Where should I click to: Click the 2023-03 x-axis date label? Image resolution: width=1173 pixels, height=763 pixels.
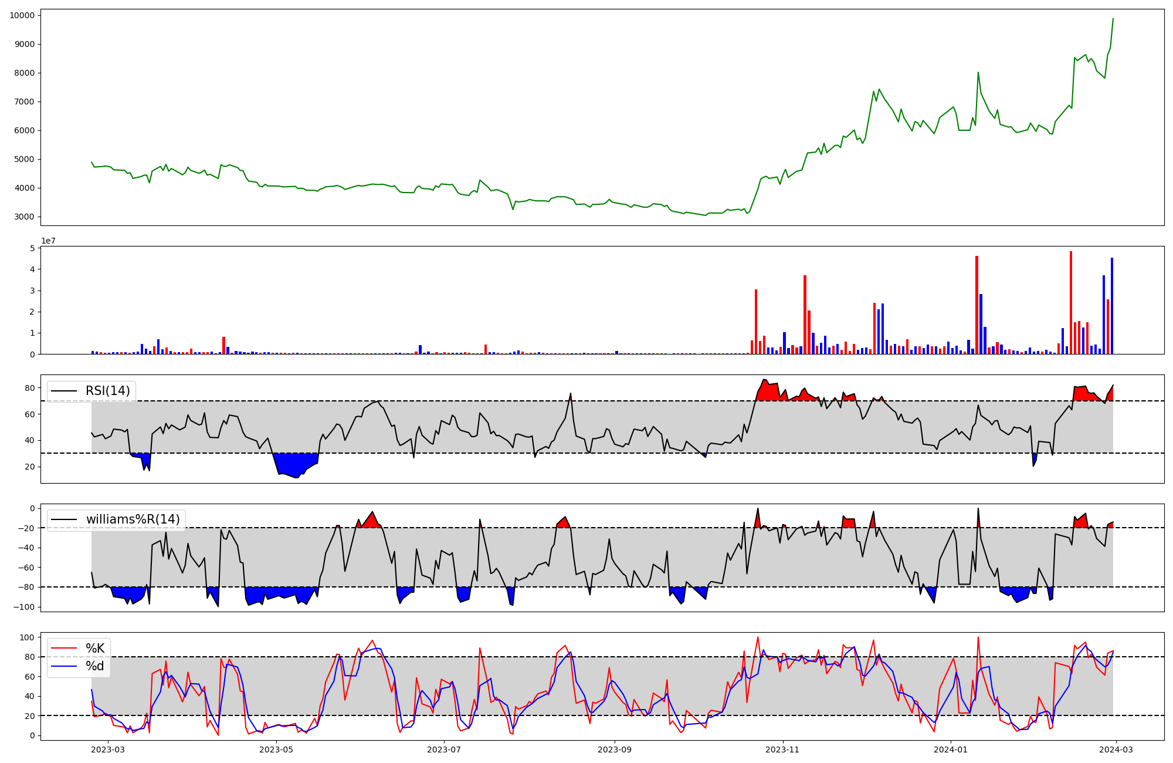(x=108, y=750)
